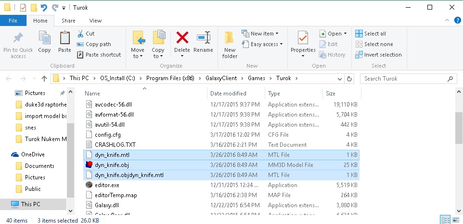Viewport: 463px width, 224px height.
Task: Click Invert selection
Action: 378,55
